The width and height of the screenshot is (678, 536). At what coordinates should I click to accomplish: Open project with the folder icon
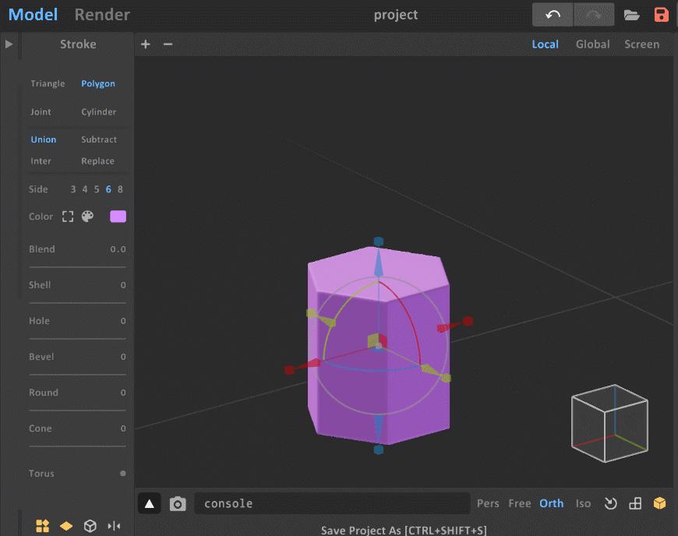(x=632, y=15)
